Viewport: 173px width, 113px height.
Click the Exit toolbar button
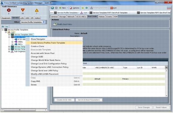tap(113, 8)
